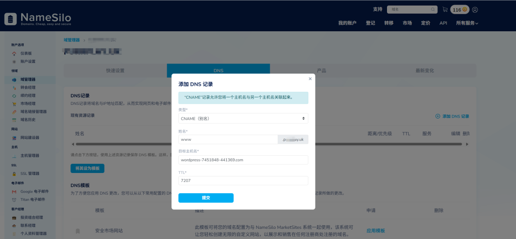Click the 联系经理 icon
Viewport: 516px width, 239px height.
pos(14,226)
